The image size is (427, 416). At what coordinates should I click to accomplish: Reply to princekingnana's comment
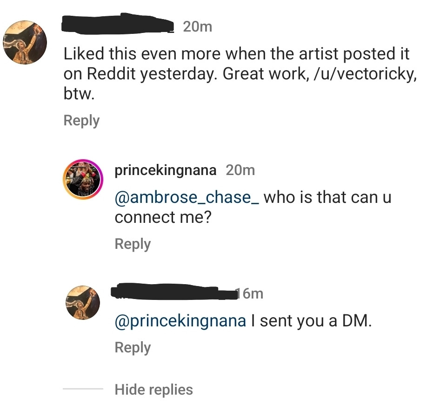point(133,244)
